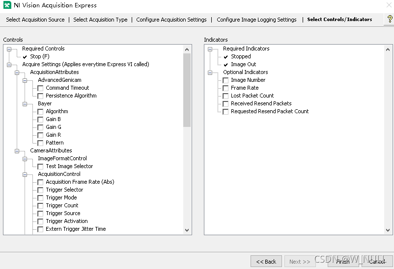Click Indicators list scroll up arrow
Viewport: 394px width, 269px height.
pos(388,49)
